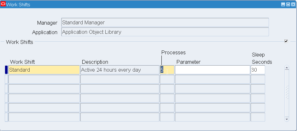Screen dimensions: 297x131
Task: Select the record indicator for Standard row
Action: pyautogui.click(x=6, y=70)
